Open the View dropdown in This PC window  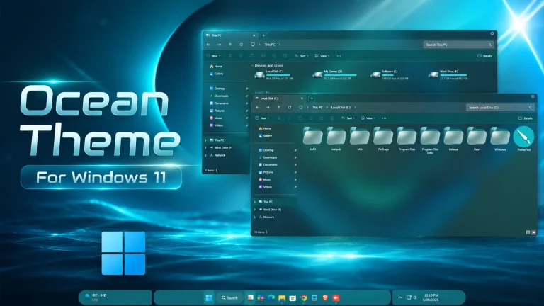[x=322, y=56]
